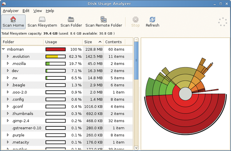This screenshot has height=151, width=231.
Task: Choose the Scan Folder toolbar icon
Action: 71,22
